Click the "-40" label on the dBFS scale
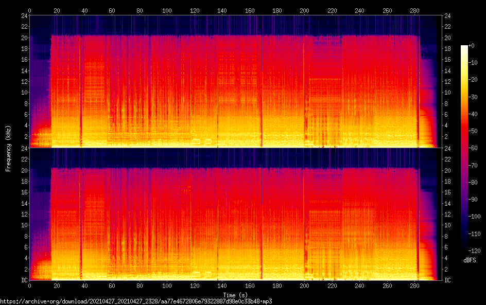 (x=473, y=114)
